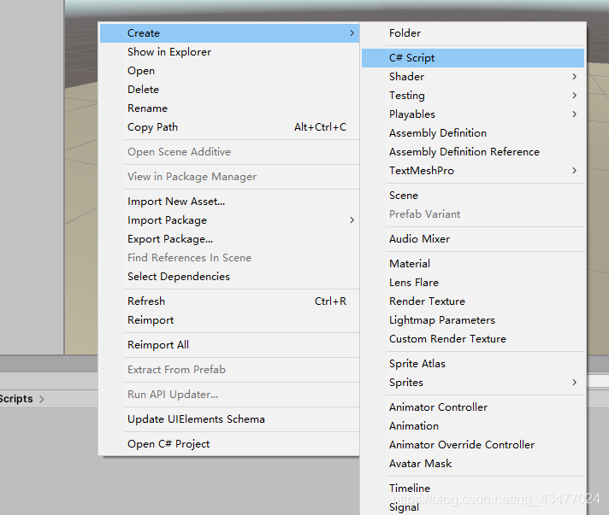Select Rename option
This screenshot has width=609, height=515.
(x=229, y=108)
